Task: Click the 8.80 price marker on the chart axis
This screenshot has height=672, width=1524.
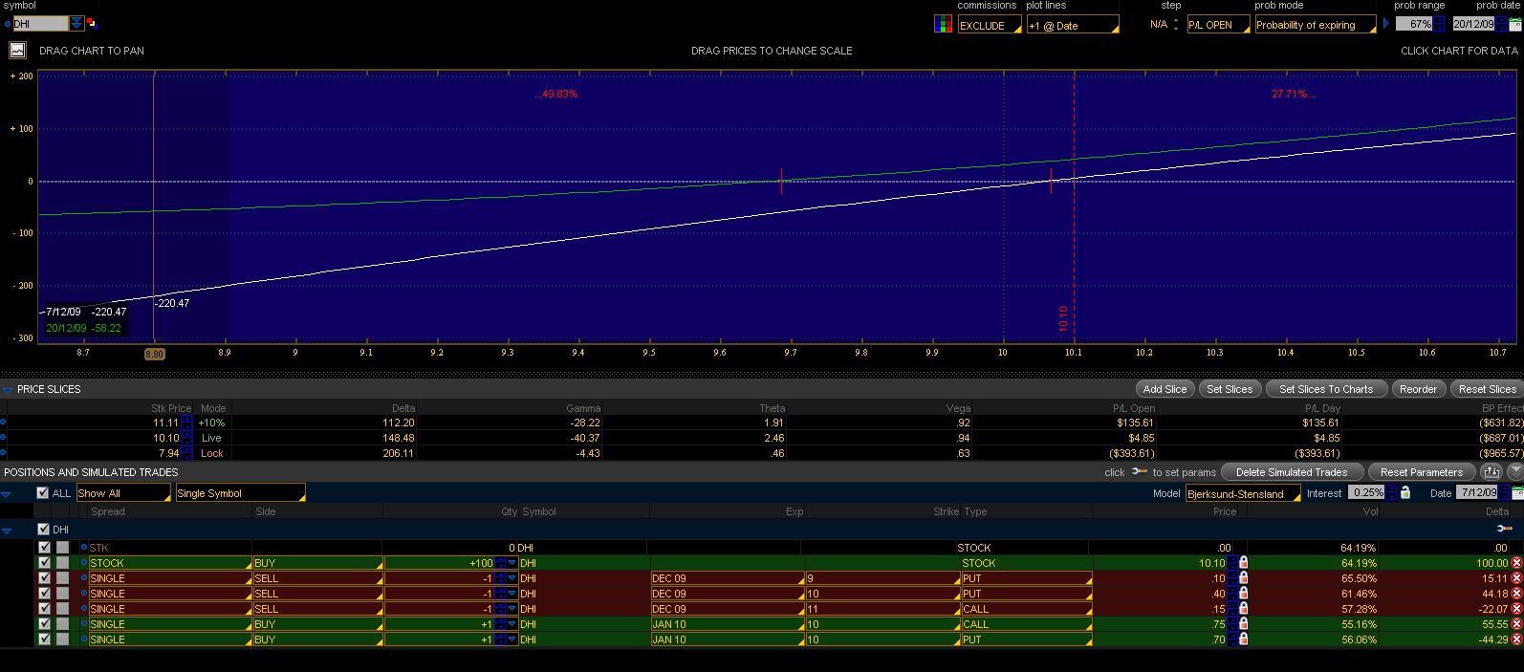Action: (154, 354)
